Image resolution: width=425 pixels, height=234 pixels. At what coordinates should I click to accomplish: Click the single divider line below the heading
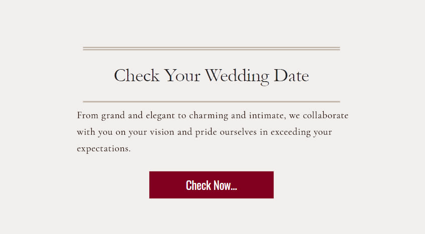coord(211,102)
